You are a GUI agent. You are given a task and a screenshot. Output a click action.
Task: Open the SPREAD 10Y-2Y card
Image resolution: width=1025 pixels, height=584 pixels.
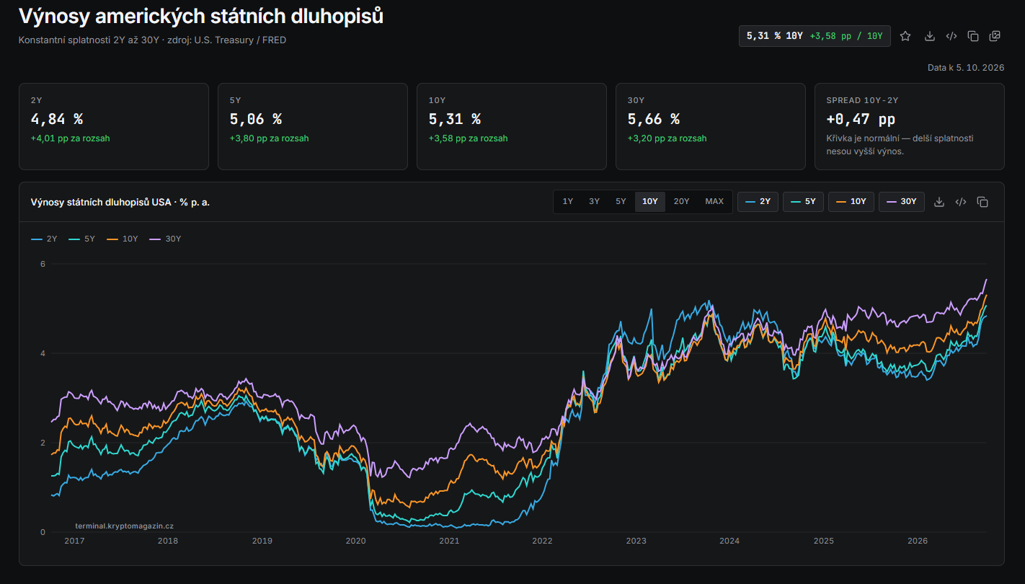click(x=909, y=127)
